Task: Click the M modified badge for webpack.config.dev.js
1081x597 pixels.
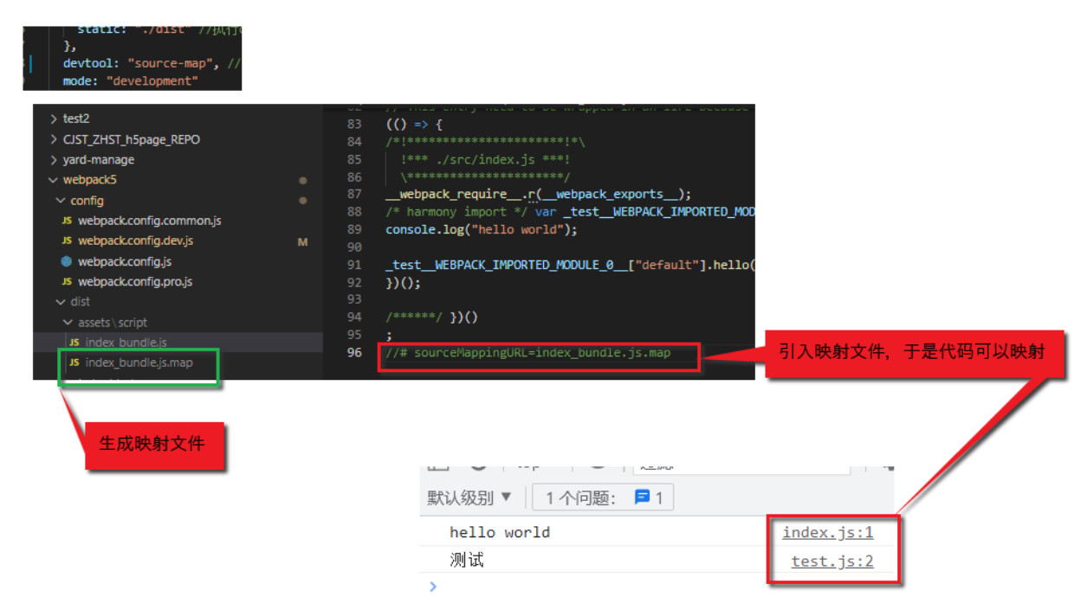Action: (x=302, y=242)
